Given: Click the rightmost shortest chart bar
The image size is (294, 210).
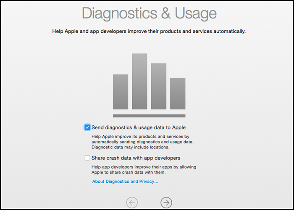Looking at the screenshot, I should (x=178, y=93).
